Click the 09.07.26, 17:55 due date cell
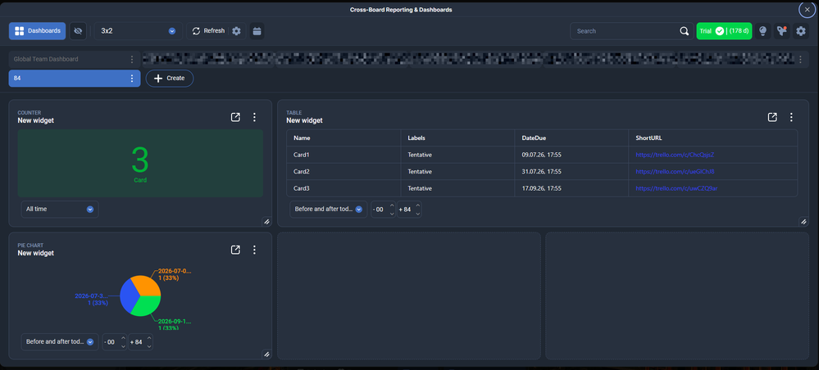 571,155
